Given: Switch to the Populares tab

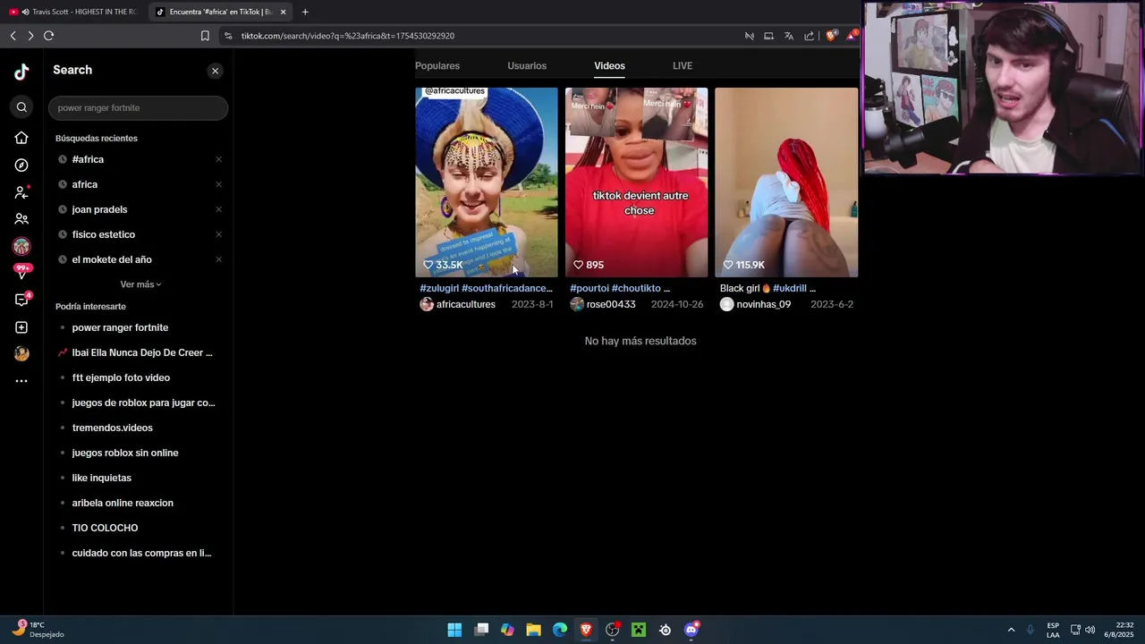Looking at the screenshot, I should [x=437, y=66].
